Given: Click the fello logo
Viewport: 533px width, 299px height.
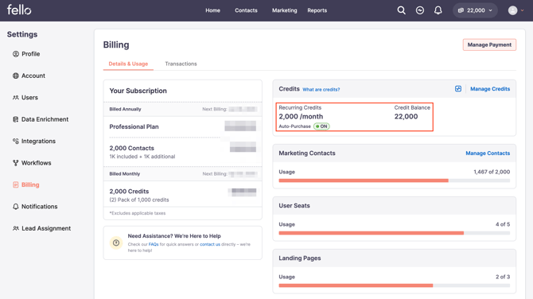Looking at the screenshot, I should tap(19, 10).
